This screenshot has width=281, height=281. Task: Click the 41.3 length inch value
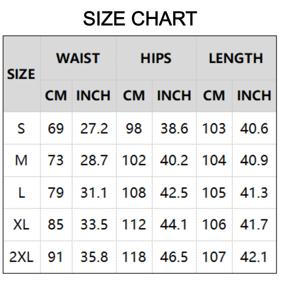[254, 193]
